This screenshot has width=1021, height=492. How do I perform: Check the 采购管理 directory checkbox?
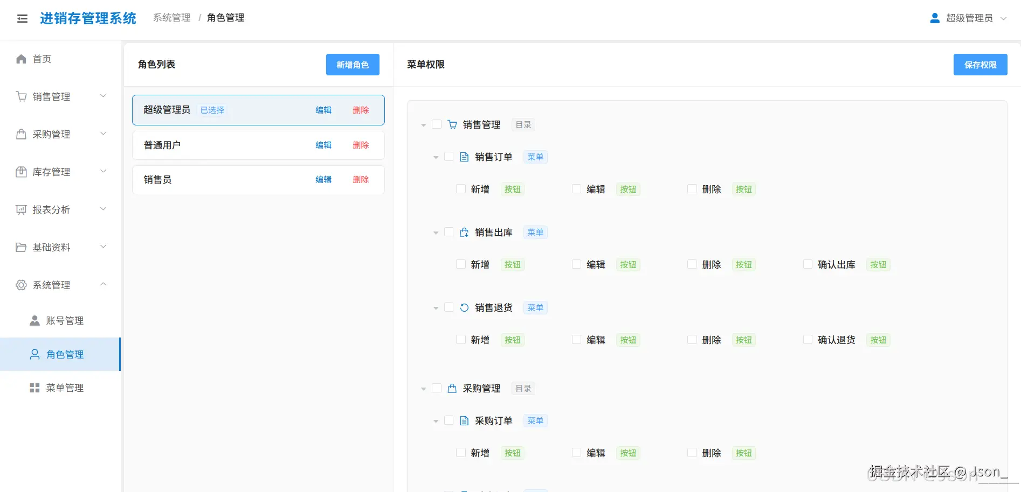(437, 388)
